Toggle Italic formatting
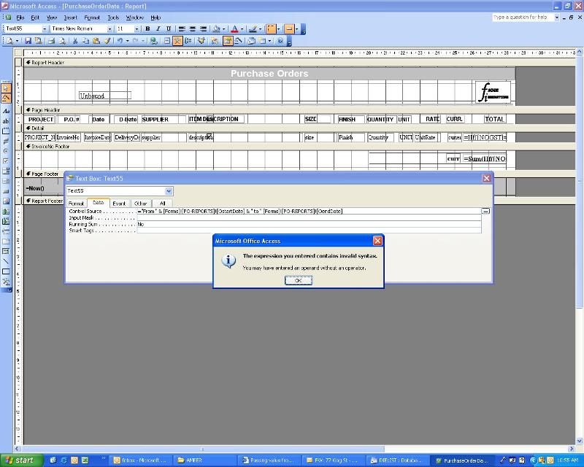Screen dimensions: 584x467 click(158, 28)
